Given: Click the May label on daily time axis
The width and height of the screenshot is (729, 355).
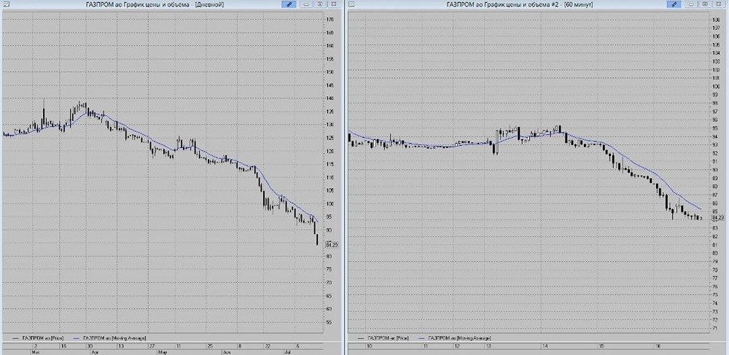Looking at the screenshot, I should tap(163, 353).
